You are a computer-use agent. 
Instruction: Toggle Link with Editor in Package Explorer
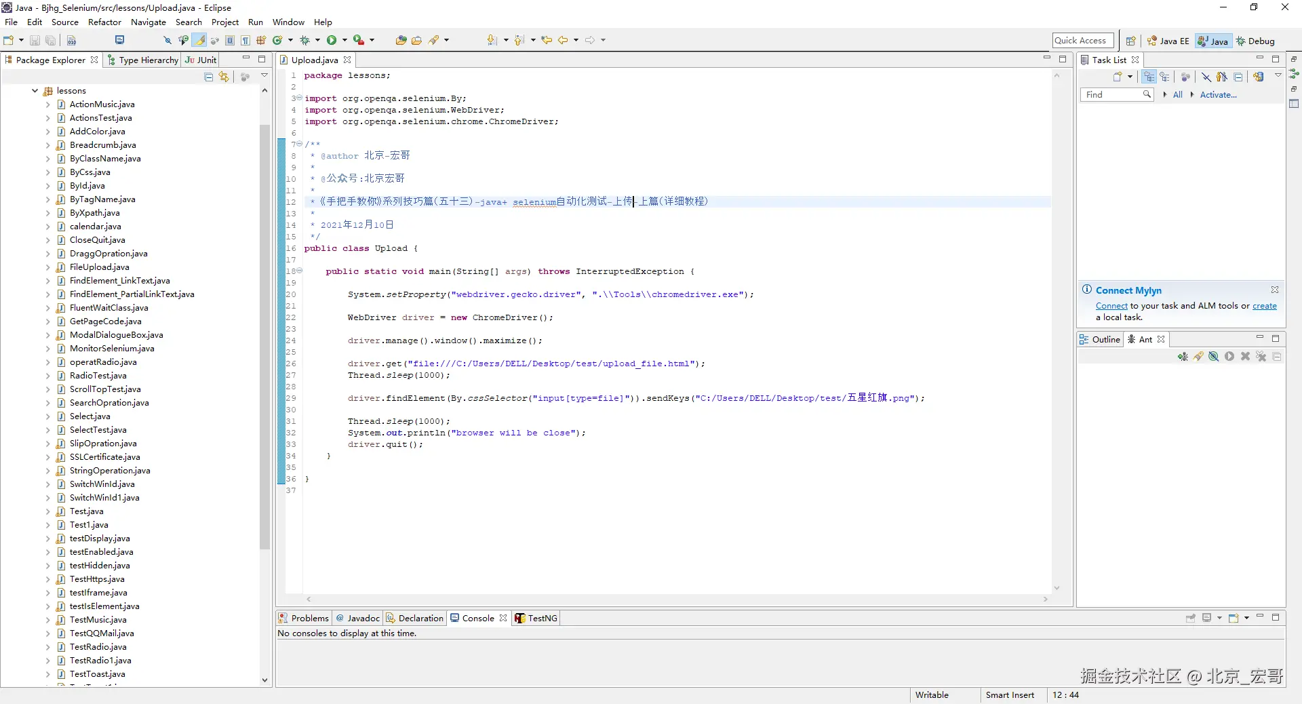coord(224,77)
